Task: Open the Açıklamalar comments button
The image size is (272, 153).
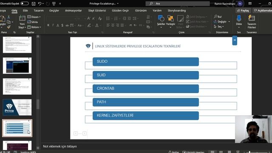Action: pyautogui.click(x=262, y=11)
